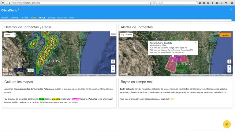The width and height of the screenshot is (235, 131).
Task: Open the SISMOS tab
Action: (51, 18)
